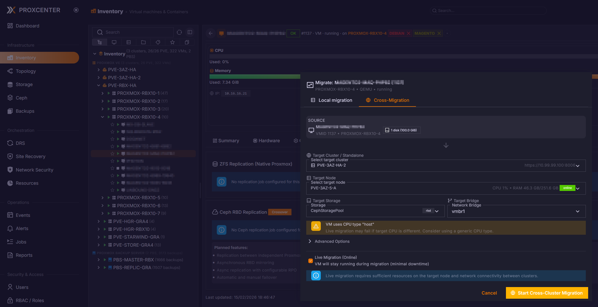
Task: Star the first VM under PROXMOX-RBX10-4
Action: click(112, 125)
